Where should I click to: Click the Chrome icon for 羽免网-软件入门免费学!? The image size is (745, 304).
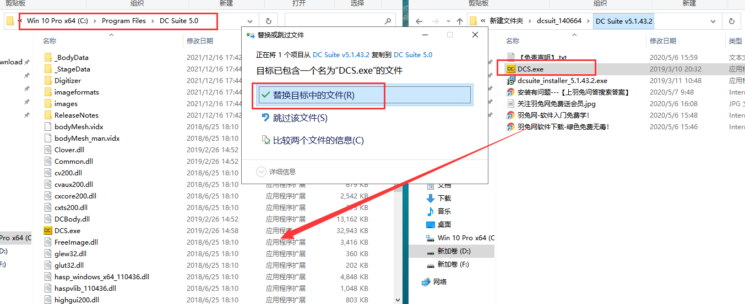tap(511, 115)
